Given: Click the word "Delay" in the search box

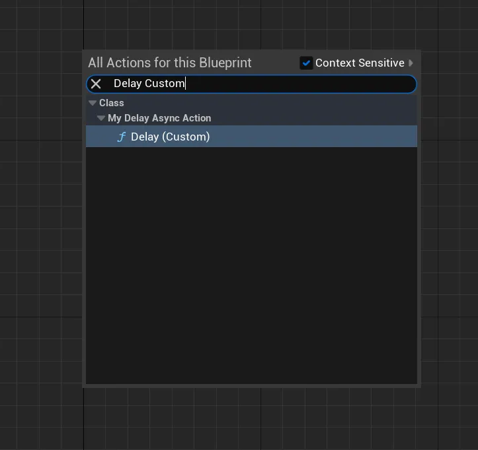Looking at the screenshot, I should 128,84.
